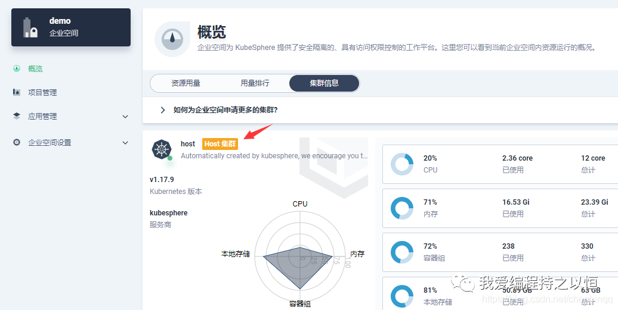Image resolution: width=618 pixels, height=310 pixels.
Task: Click the local storage 81% donut chart
Action: 401,296
